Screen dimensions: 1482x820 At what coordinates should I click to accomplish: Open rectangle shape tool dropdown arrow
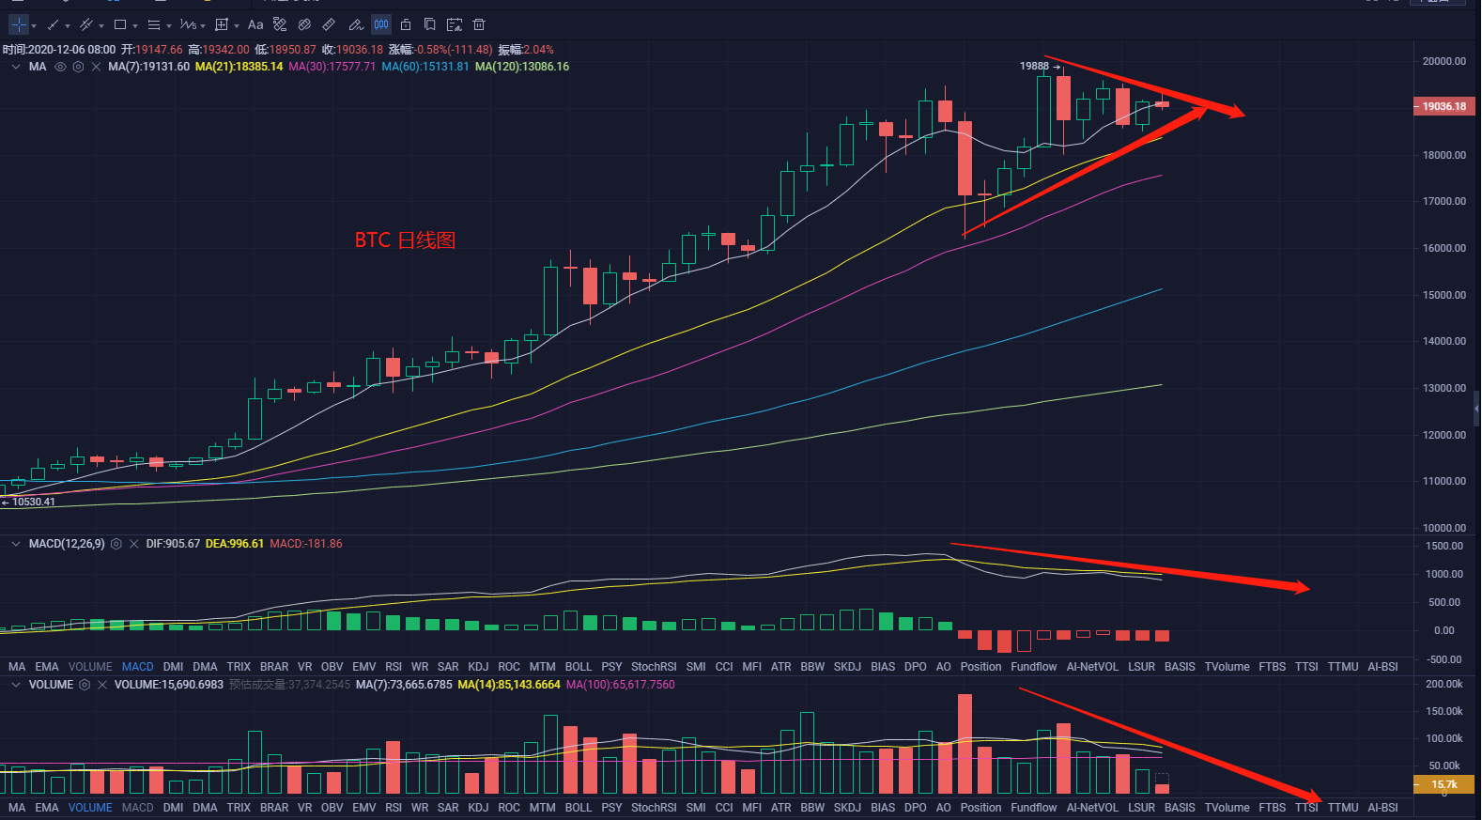pos(135,26)
